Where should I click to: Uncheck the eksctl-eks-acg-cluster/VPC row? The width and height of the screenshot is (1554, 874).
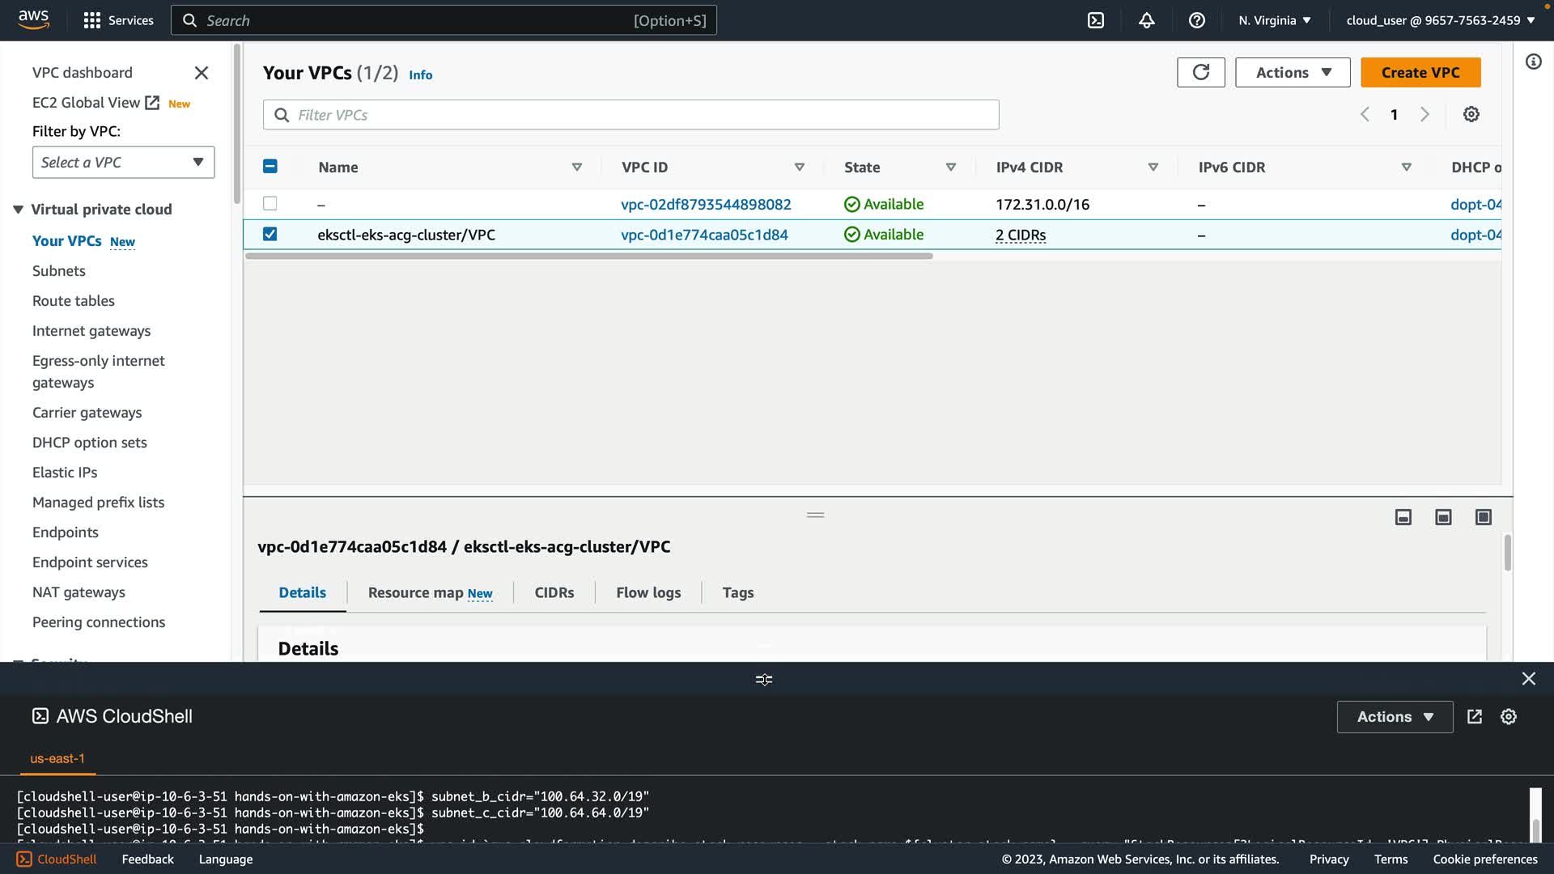pyautogui.click(x=270, y=234)
